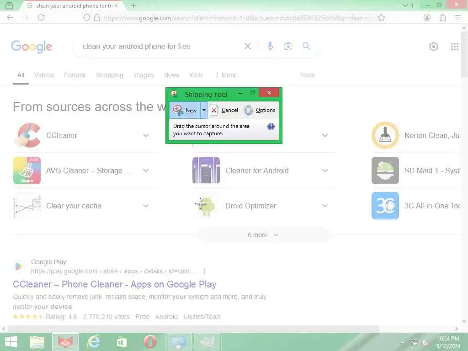This screenshot has width=468, height=351.
Task: Open File Explorer from the taskbar
Action: 37,342
